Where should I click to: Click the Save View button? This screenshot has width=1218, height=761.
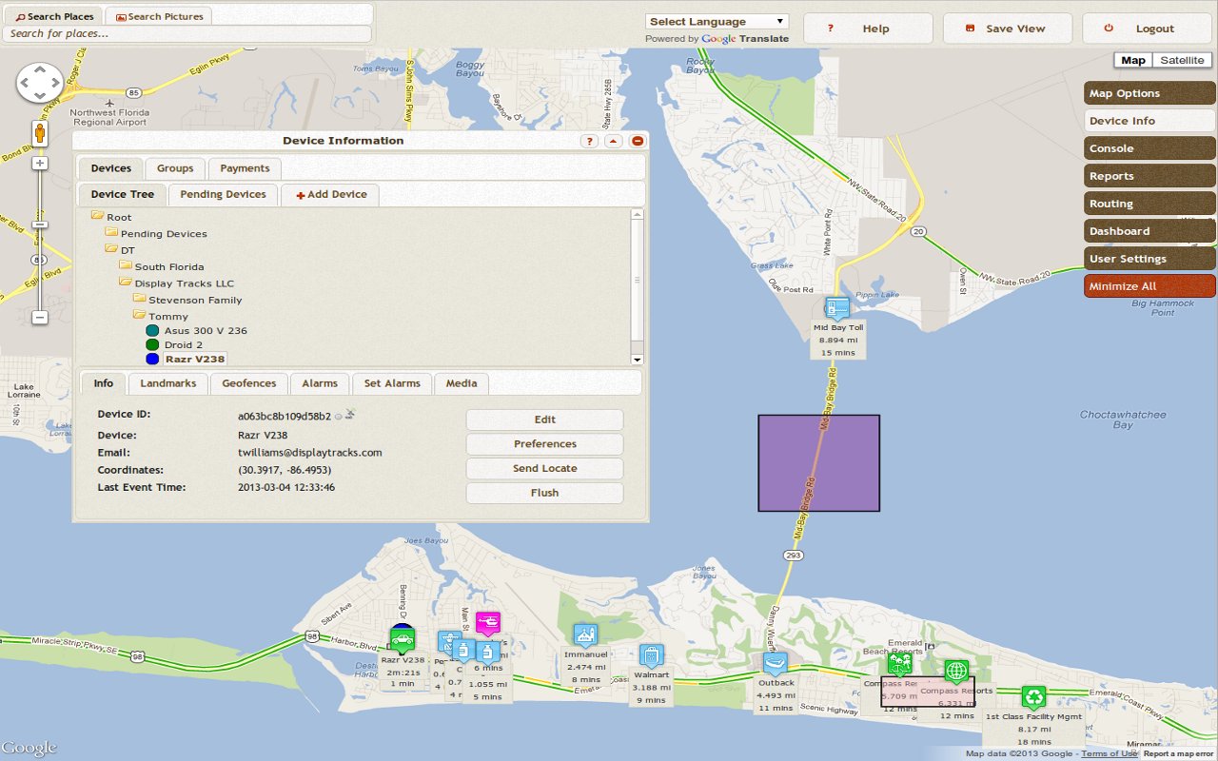point(1007,29)
